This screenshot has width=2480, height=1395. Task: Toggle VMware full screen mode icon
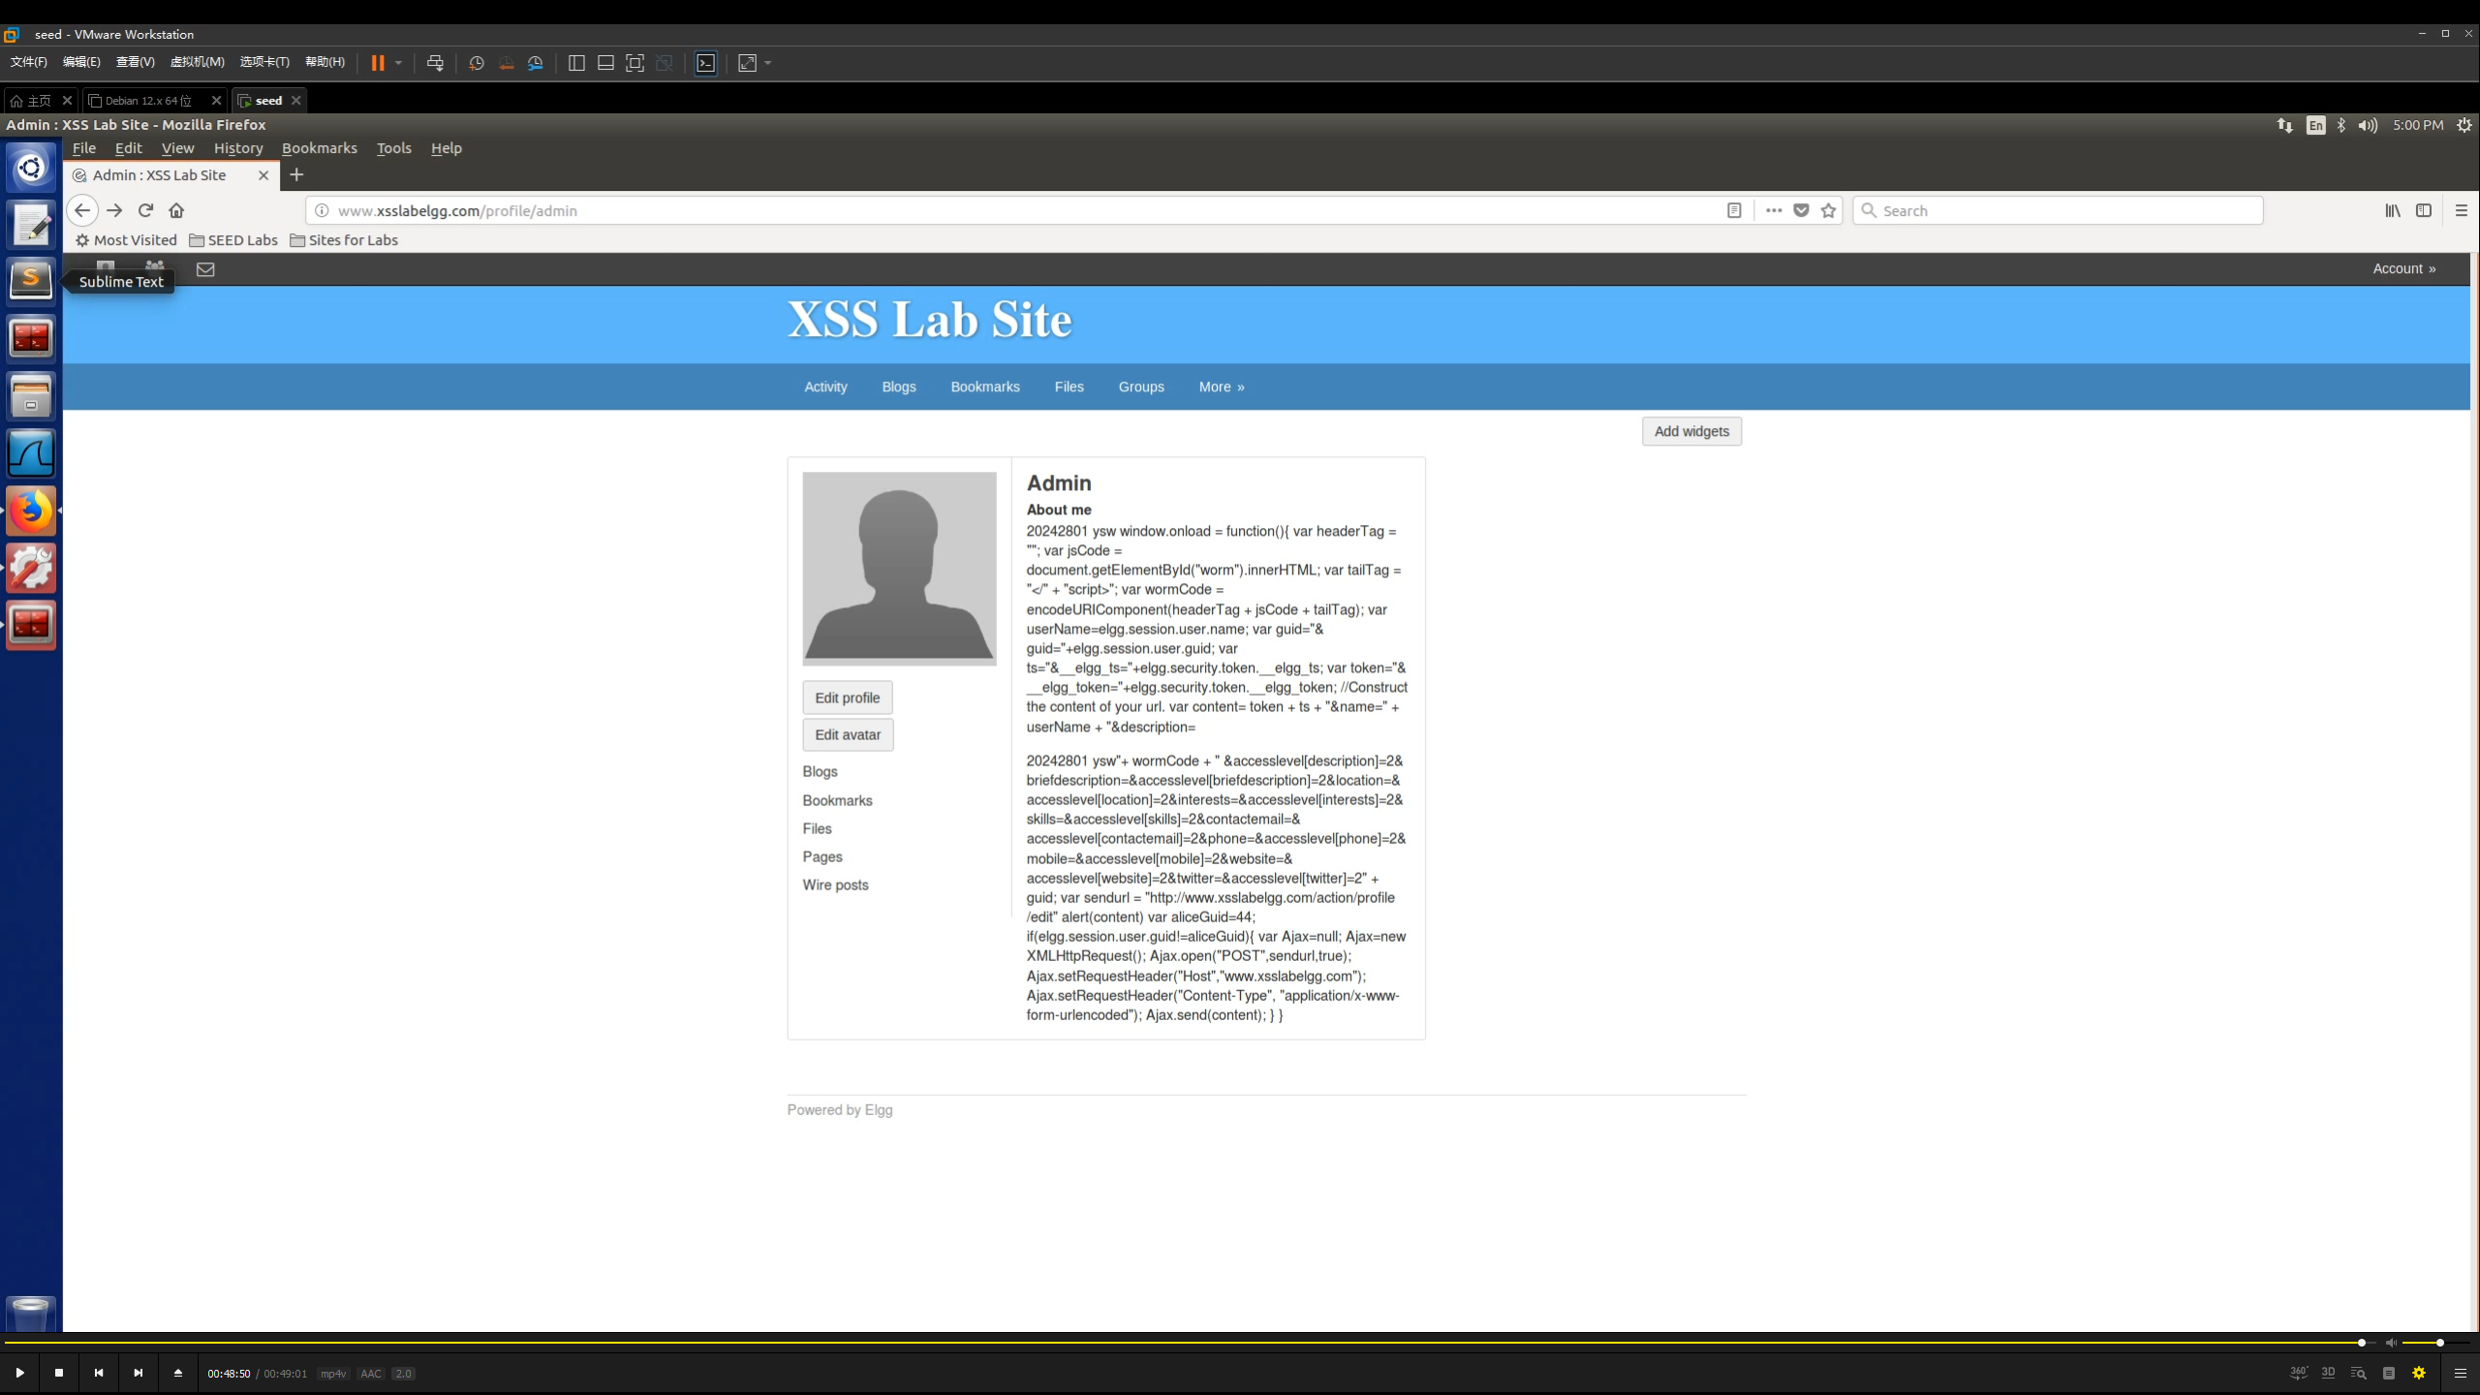(635, 63)
